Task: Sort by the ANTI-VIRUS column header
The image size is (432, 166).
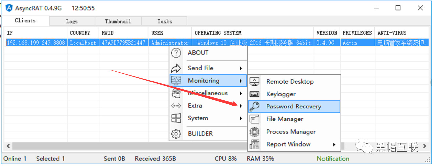Action: coord(402,33)
